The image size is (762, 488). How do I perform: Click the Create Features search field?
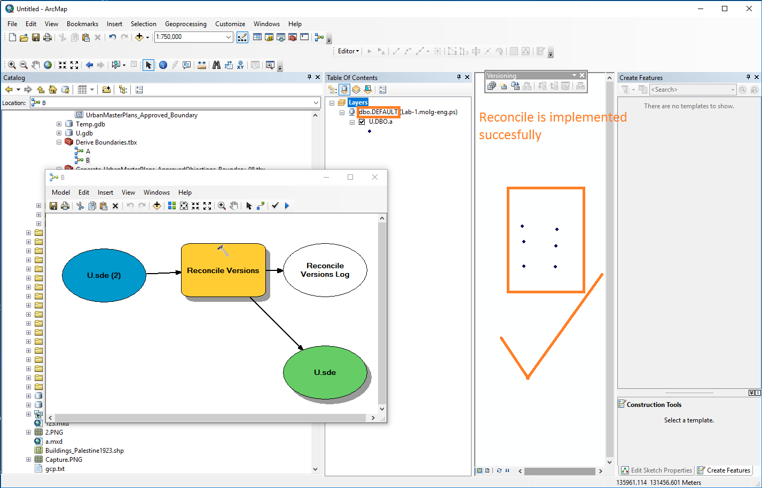693,90
